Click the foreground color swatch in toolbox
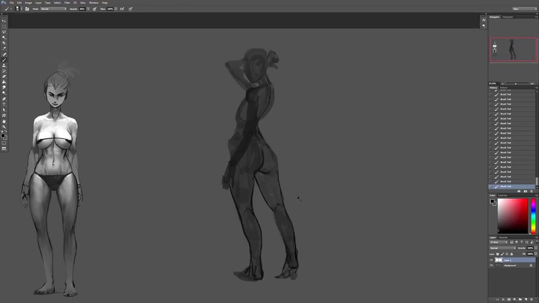539x303 pixels. 3,135
